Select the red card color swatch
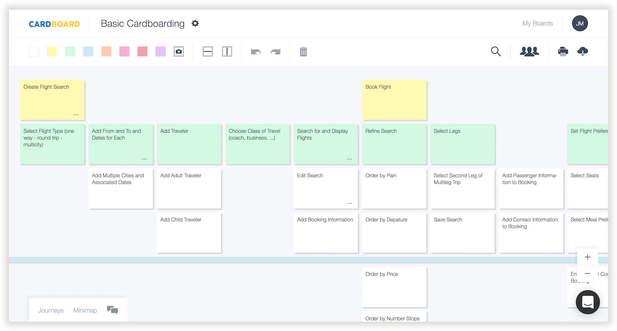Image resolution: width=617 pixels, height=331 pixels. tap(142, 51)
